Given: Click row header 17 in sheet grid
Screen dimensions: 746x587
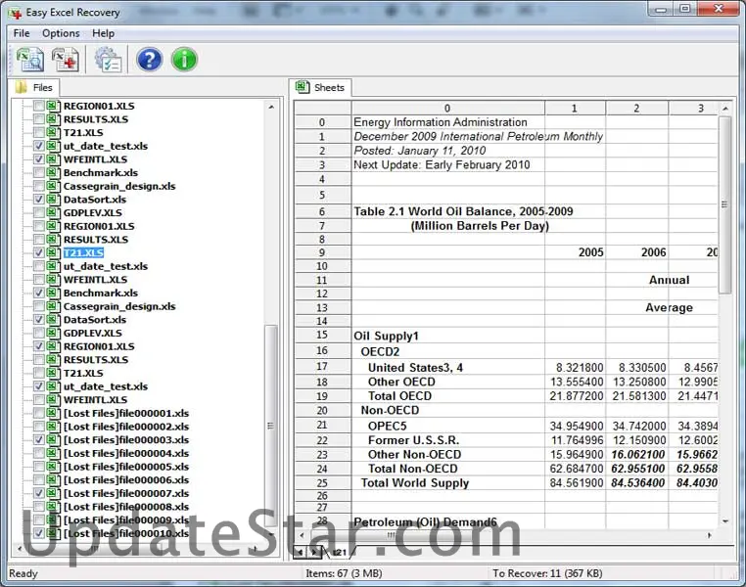Looking at the screenshot, I should pyautogui.click(x=322, y=367).
